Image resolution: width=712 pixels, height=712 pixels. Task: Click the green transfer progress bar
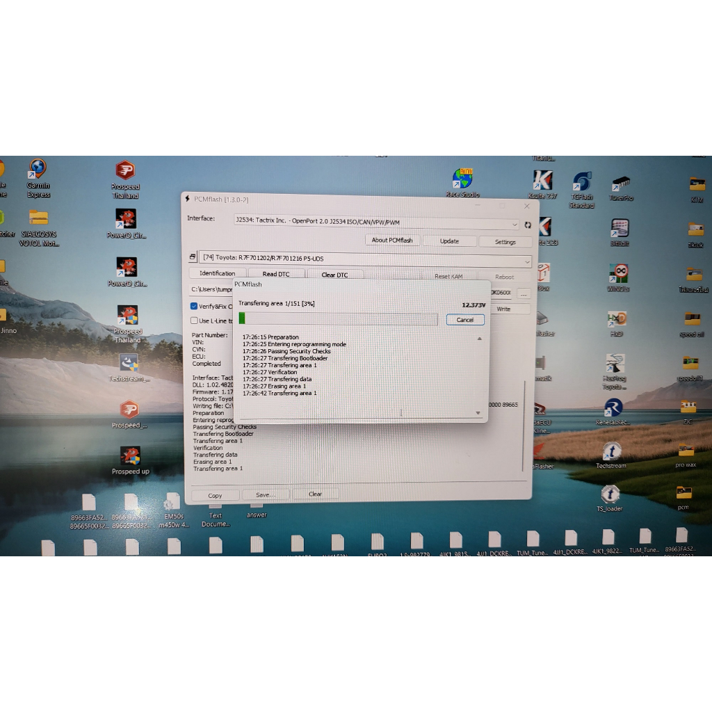339,318
